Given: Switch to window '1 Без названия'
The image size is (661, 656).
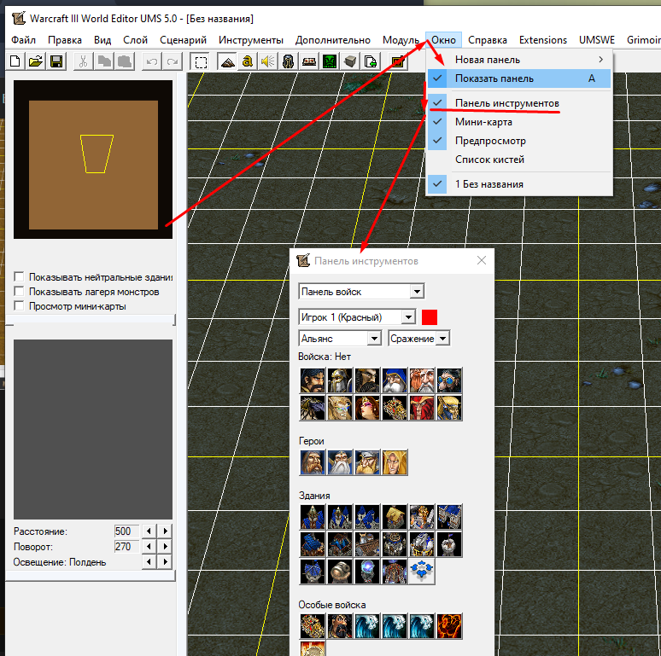Looking at the screenshot, I should click(x=519, y=184).
